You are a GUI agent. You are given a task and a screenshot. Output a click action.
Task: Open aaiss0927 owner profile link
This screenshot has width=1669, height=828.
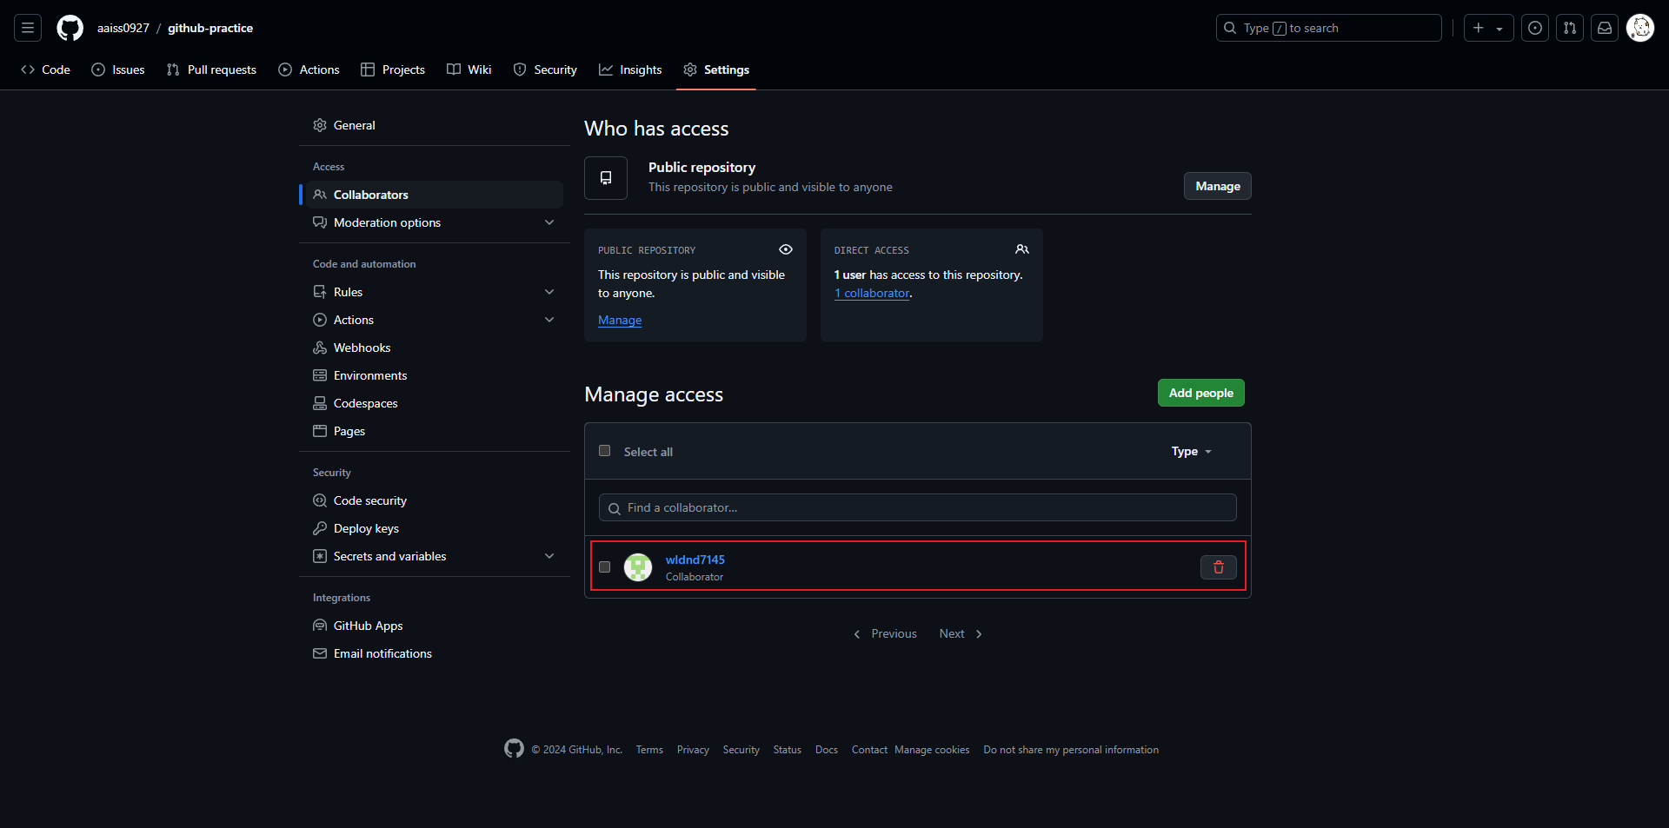(123, 28)
